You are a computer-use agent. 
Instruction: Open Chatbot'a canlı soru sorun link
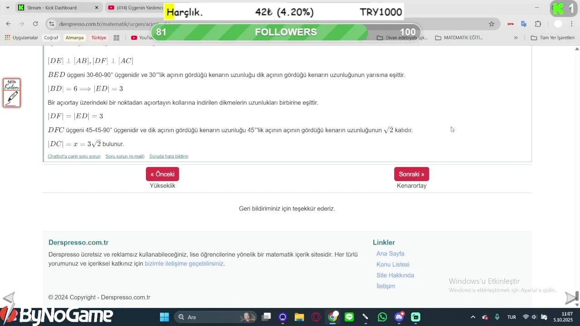tap(74, 156)
